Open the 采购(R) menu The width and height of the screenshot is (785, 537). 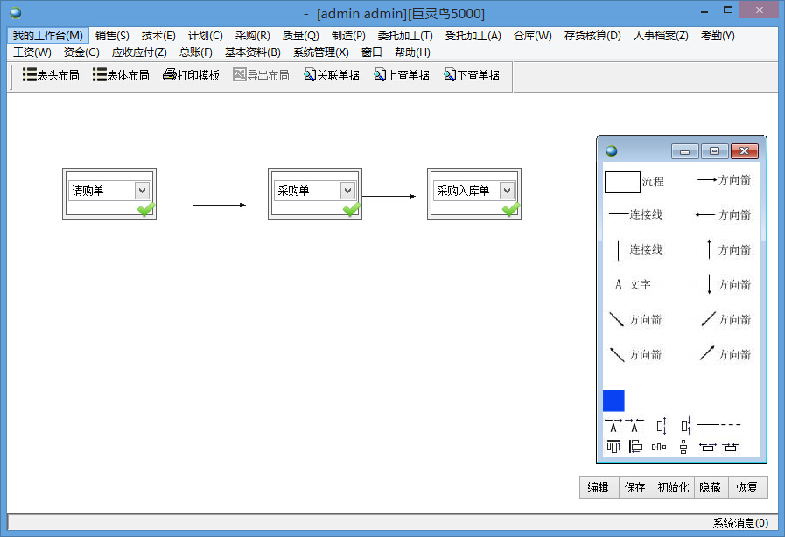(252, 35)
